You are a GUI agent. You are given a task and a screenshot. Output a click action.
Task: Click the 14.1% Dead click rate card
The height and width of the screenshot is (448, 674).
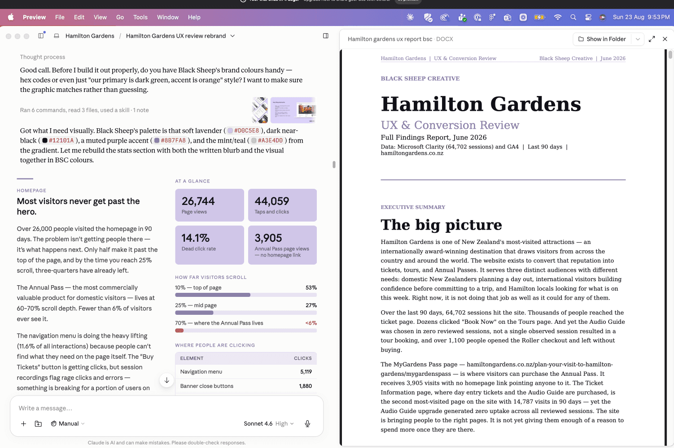point(210,245)
